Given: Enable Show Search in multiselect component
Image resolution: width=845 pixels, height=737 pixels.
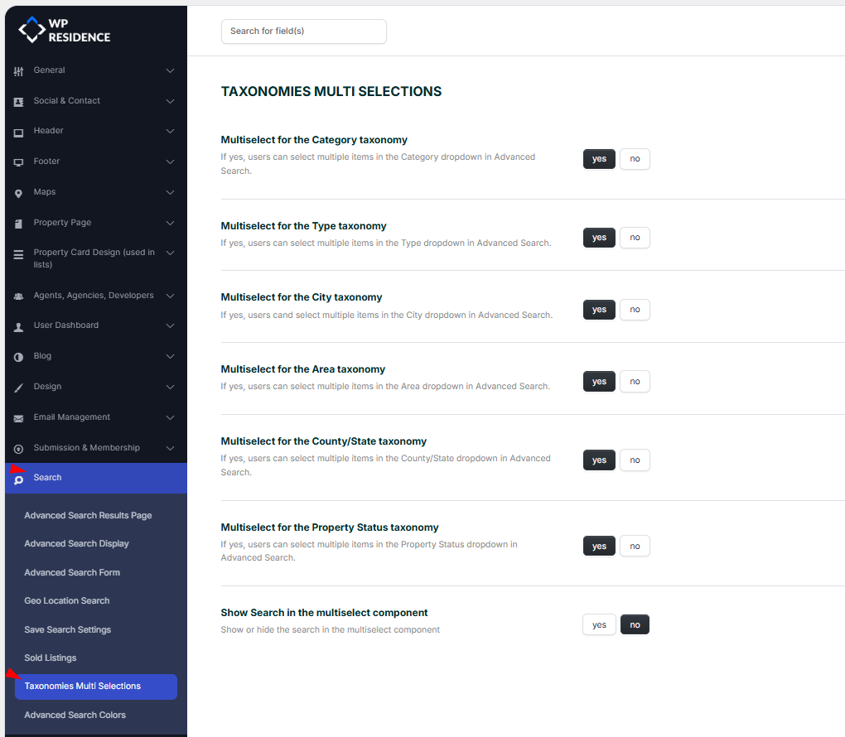Looking at the screenshot, I should [x=599, y=625].
